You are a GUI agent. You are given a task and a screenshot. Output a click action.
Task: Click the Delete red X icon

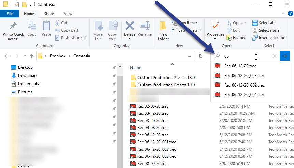coord(129,26)
